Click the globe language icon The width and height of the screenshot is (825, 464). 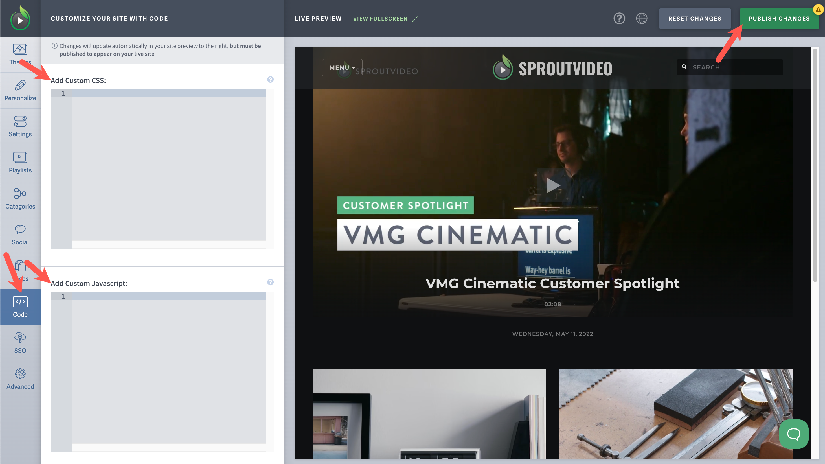pyautogui.click(x=642, y=18)
